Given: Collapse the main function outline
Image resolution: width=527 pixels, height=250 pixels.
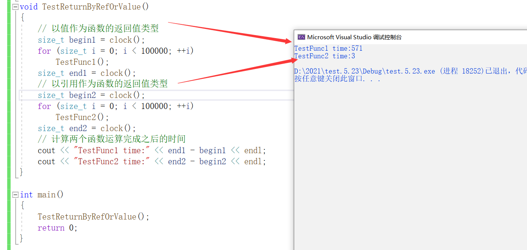Looking at the screenshot, I should [x=15, y=195].
